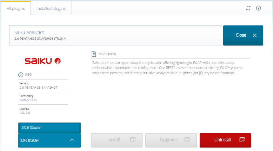This screenshot has width=273, height=151.
Task: Switch to the All plugins tab
Action: pos(16,8)
